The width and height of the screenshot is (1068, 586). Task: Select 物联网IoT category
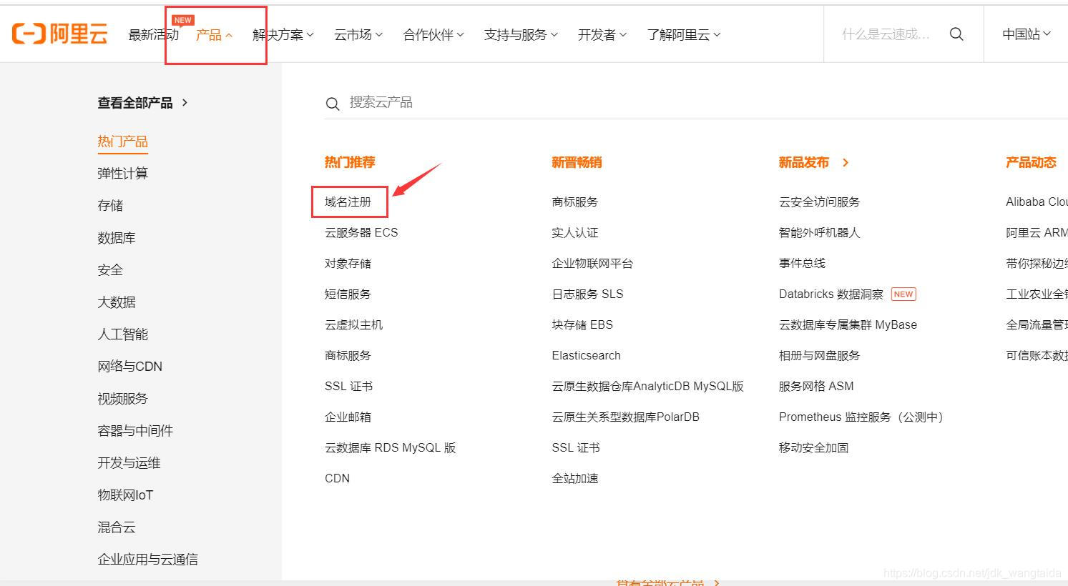pos(125,495)
